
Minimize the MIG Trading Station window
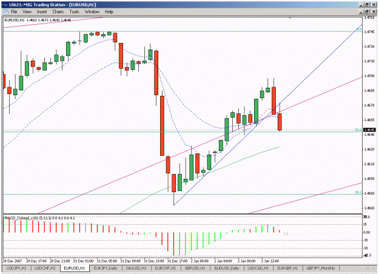(361, 5)
